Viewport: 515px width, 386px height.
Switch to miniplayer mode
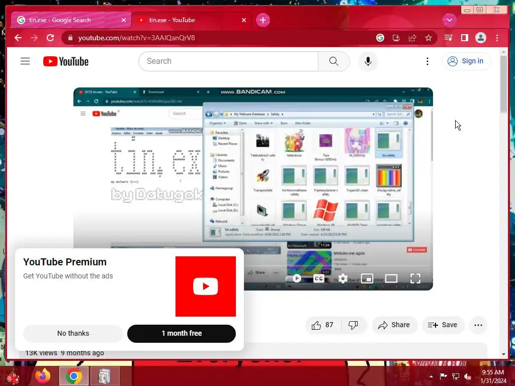point(367,278)
